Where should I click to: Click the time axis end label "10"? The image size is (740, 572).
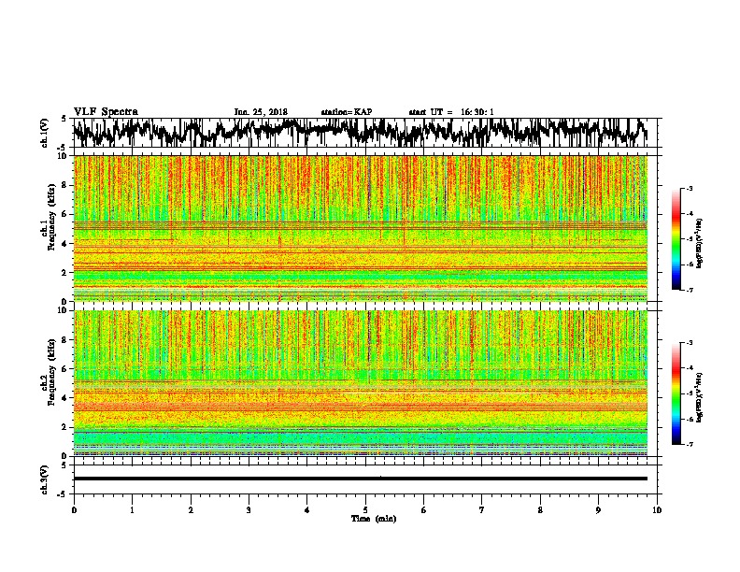coord(657,510)
